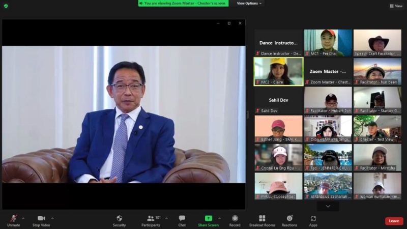
Task: Click the green Share Screen icon
Action: 209,218
